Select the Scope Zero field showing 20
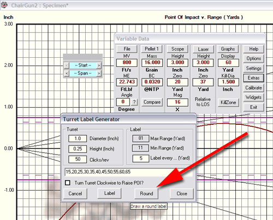Screen dimensions: 273x220 (177, 82)
